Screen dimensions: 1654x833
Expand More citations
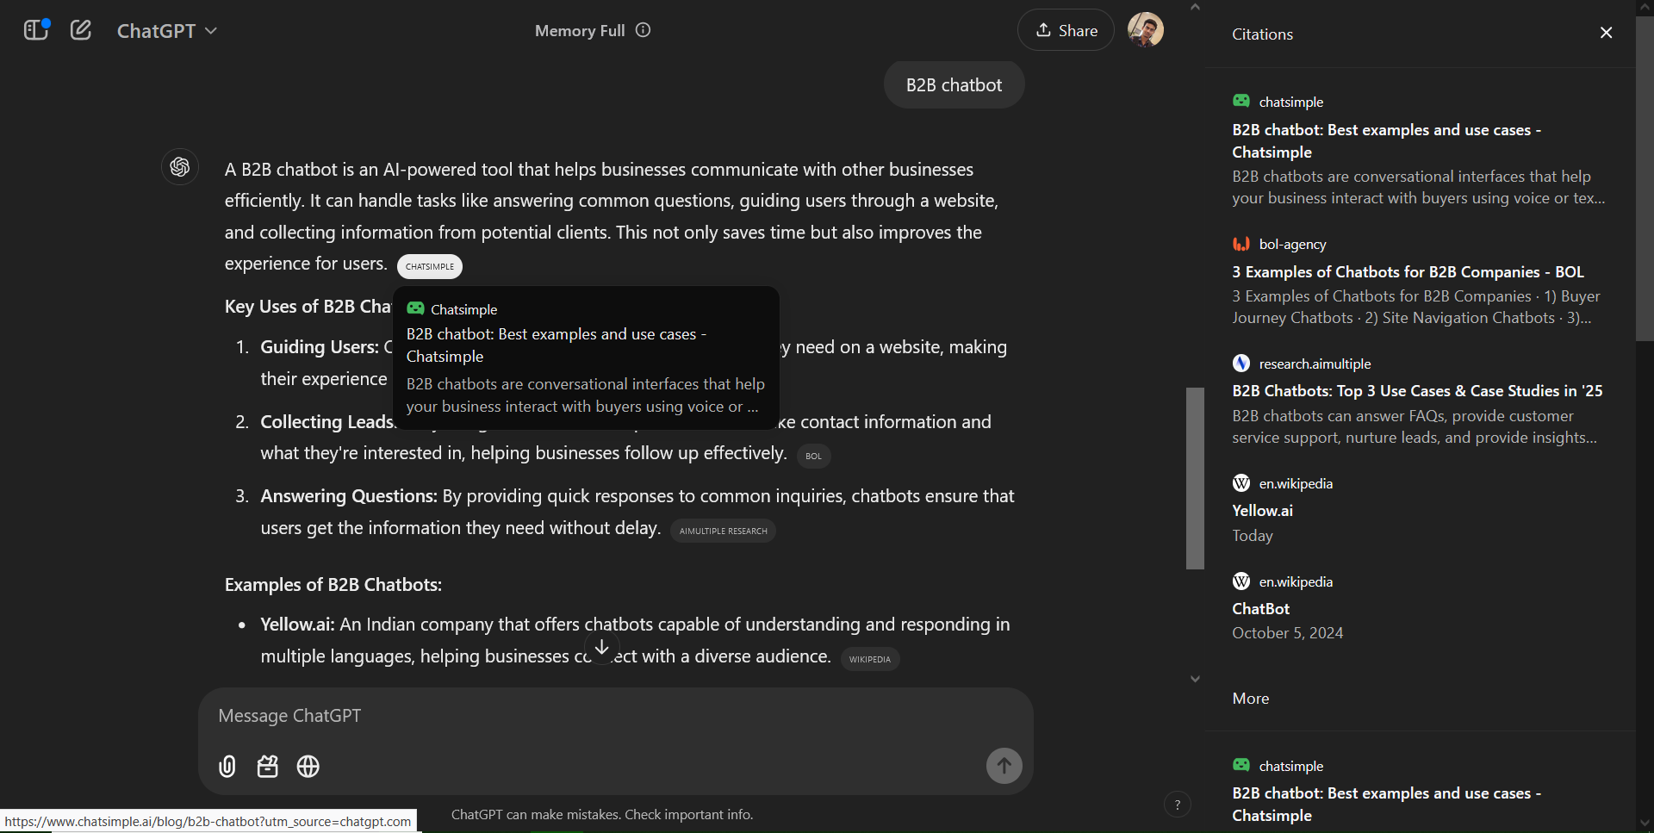coord(1250,699)
